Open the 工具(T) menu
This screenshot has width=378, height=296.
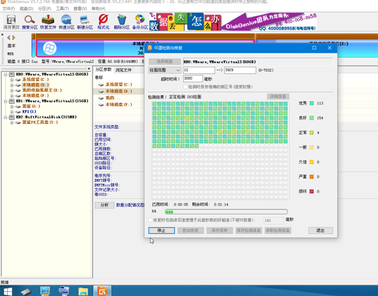[62, 9]
